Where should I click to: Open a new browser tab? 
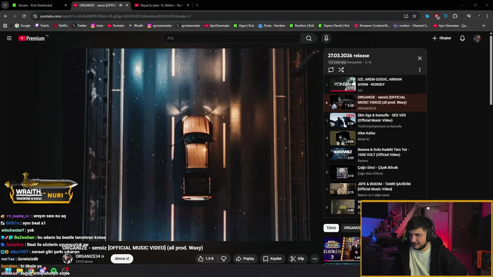(197, 5)
